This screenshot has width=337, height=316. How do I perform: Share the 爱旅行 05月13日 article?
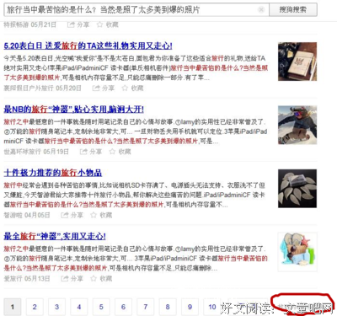72,279
